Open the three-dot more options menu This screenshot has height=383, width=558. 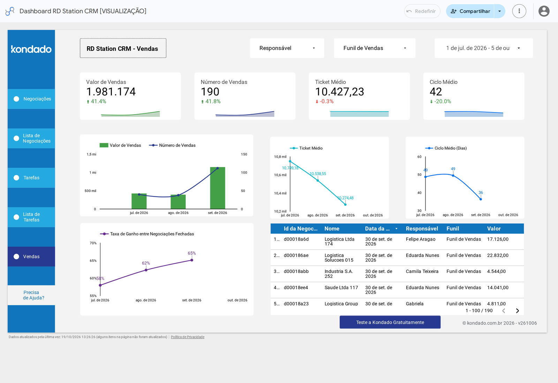pyautogui.click(x=519, y=11)
